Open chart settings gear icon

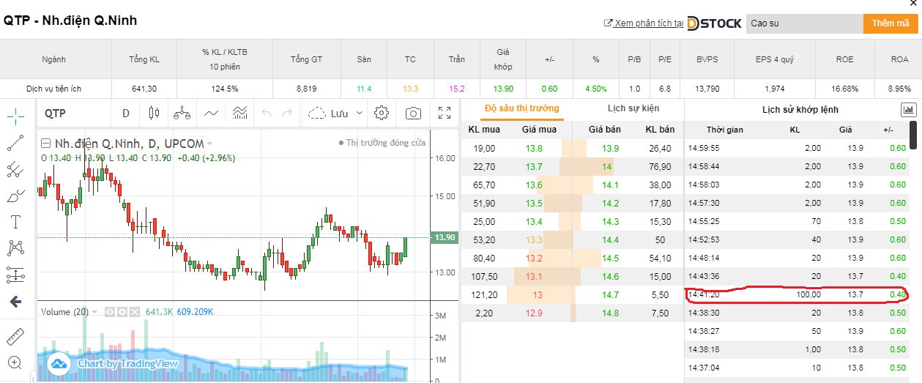coord(381,114)
